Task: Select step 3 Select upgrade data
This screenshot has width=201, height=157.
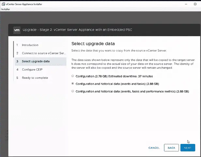Action: 41,61
